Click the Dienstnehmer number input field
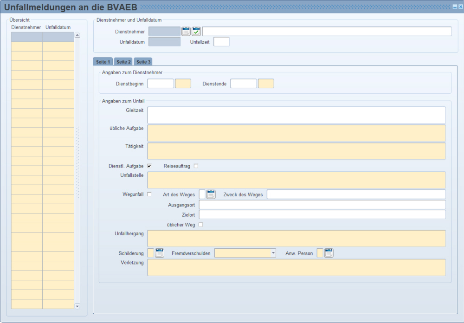464x323 pixels. tap(165, 32)
